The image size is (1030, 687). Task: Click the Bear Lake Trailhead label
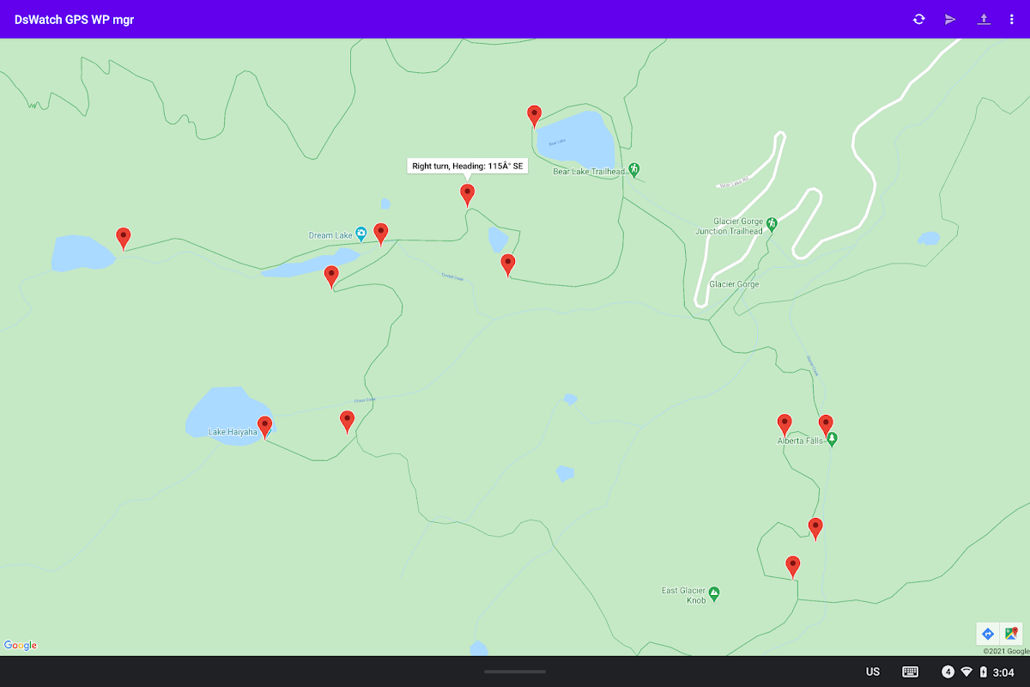tap(589, 172)
